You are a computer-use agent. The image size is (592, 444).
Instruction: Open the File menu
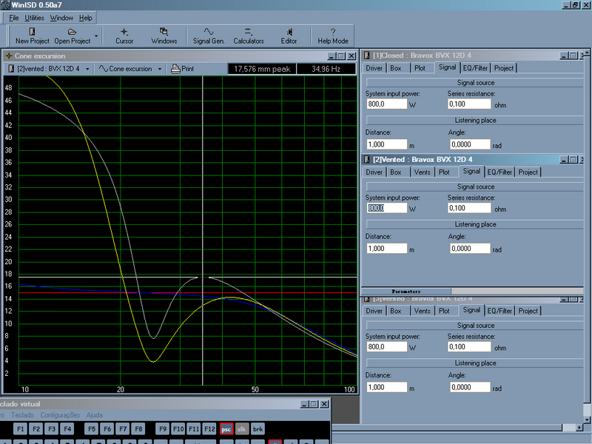pyautogui.click(x=13, y=18)
